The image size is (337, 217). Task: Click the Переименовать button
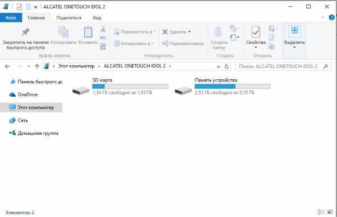pos(183,43)
